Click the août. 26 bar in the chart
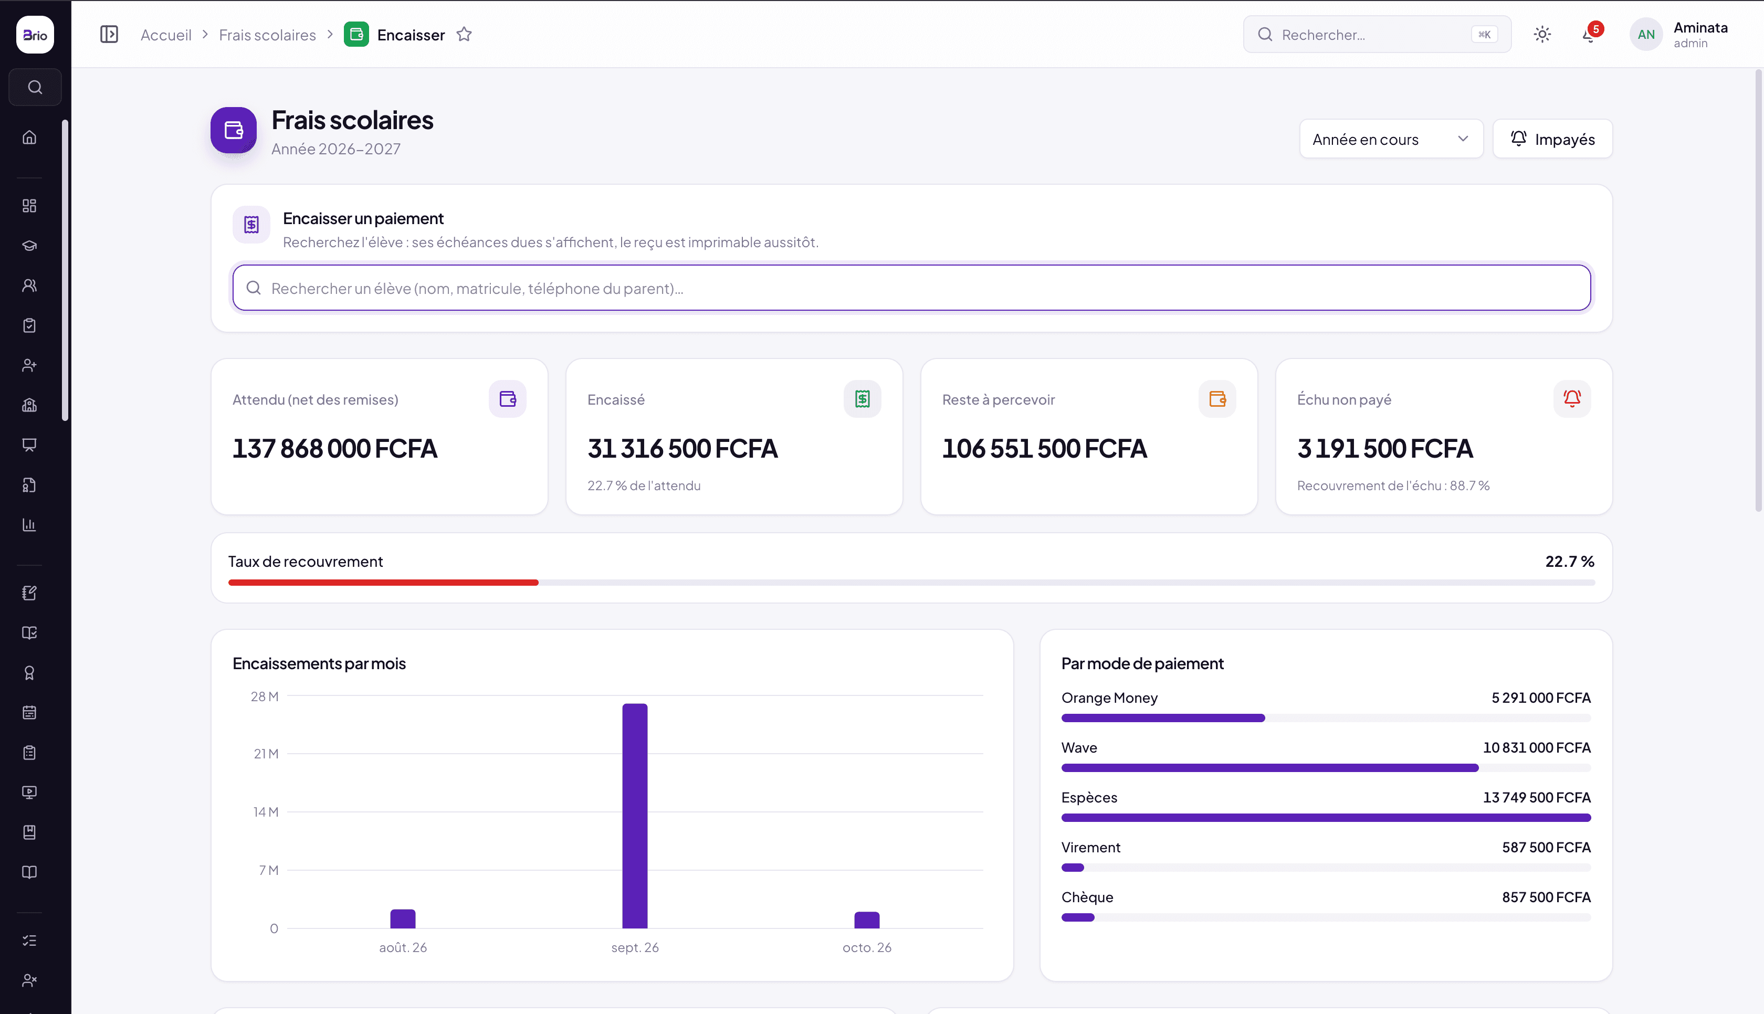Viewport: 1764px width, 1014px height. pyautogui.click(x=403, y=918)
